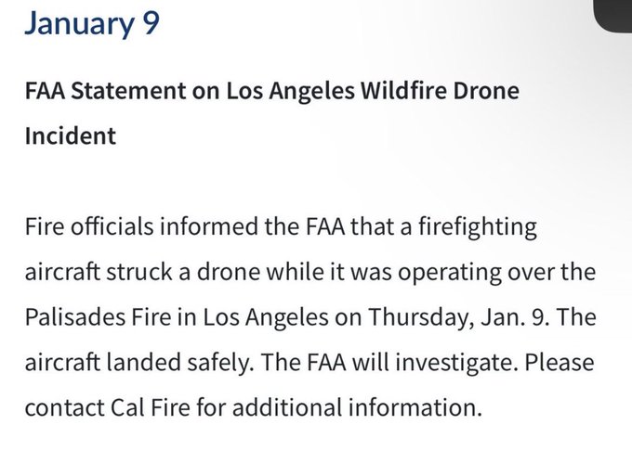
Task: Click the words "Fire officials" starting the paragraph
Action: click(x=89, y=226)
